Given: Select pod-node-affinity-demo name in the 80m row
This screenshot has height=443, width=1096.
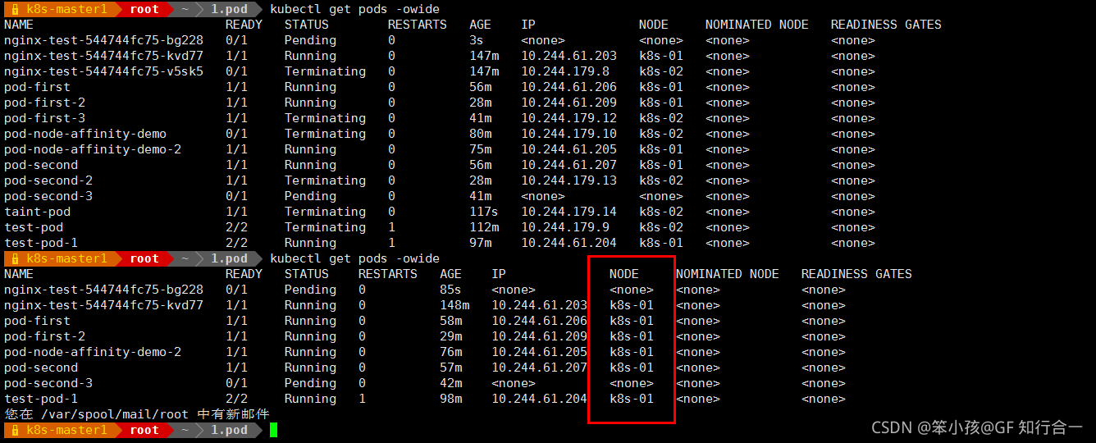Looking at the screenshot, I should click(x=85, y=134).
